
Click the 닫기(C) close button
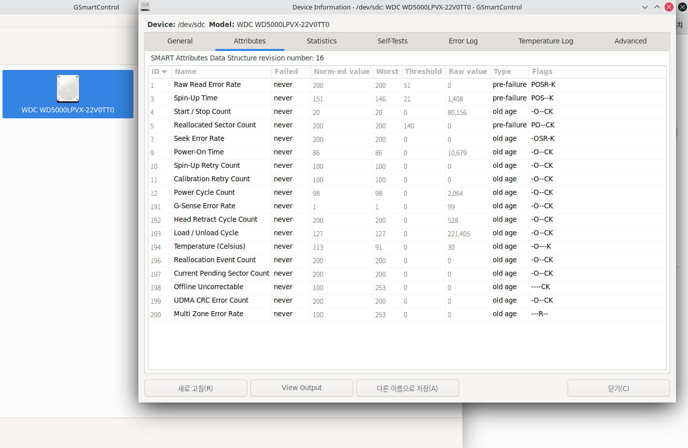[619, 388]
